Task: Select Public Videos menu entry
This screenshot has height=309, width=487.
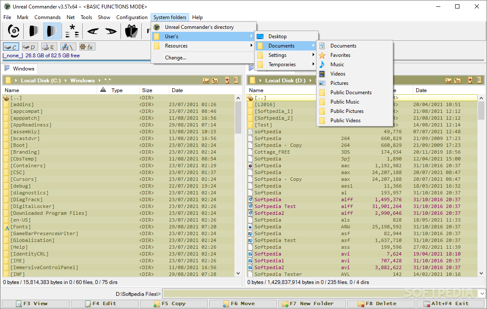Action: pyautogui.click(x=354, y=120)
